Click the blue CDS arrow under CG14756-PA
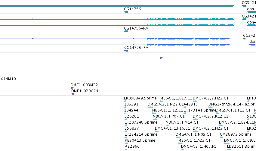 click(x=126, y=51)
